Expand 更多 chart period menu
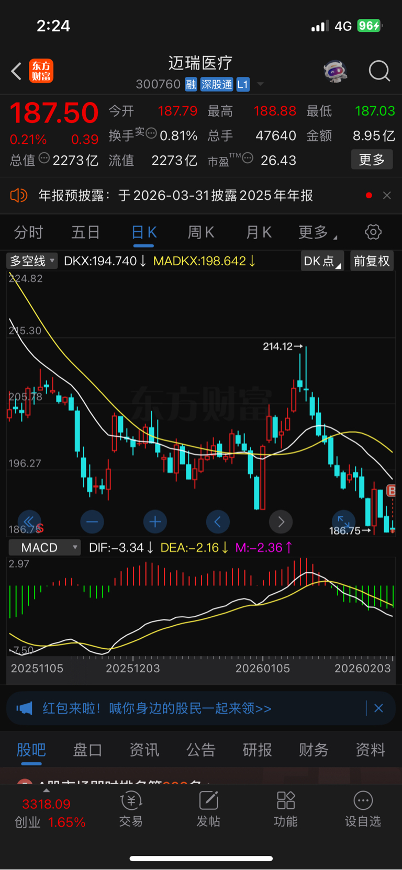Viewport: 402px width, 870px height. tap(317, 232)
